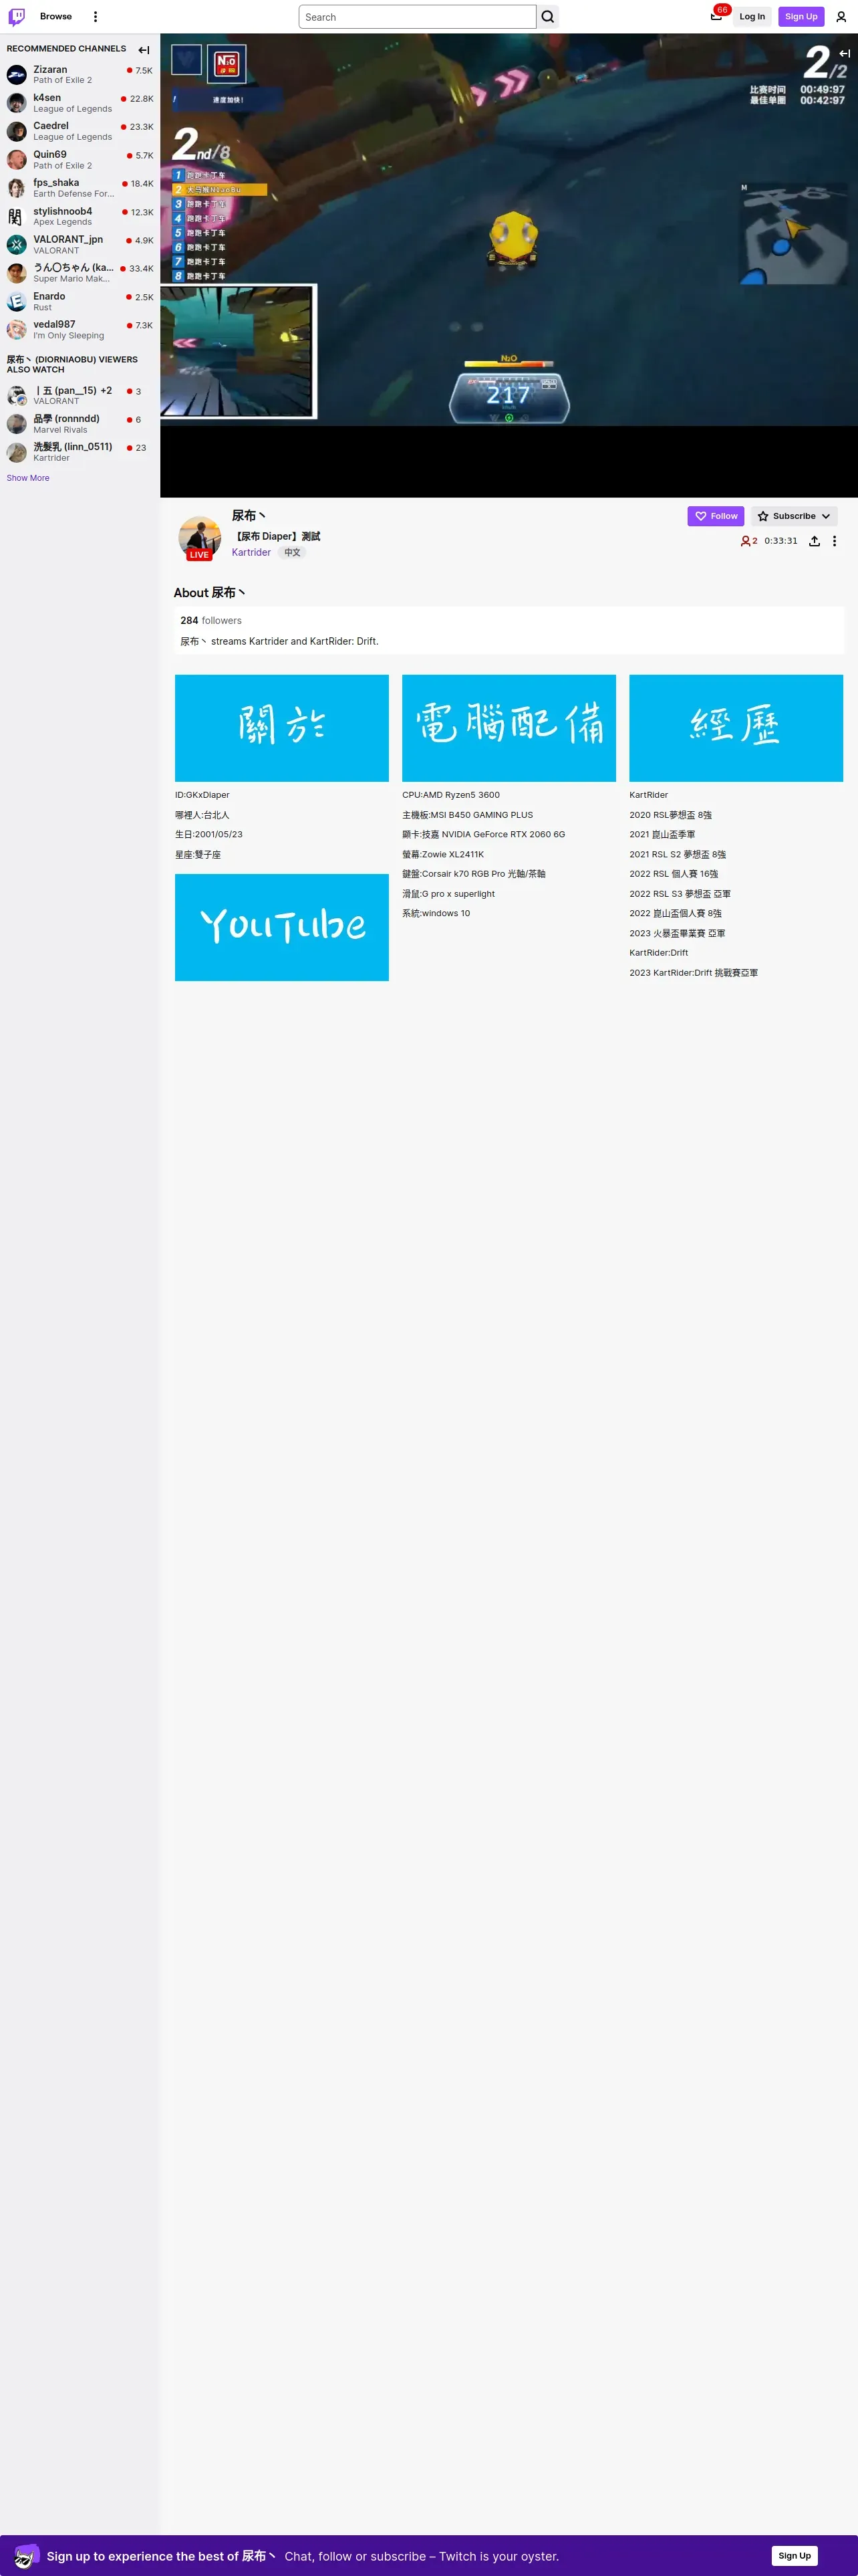
Task: Collapse chat with arrow on video
Action: (845, 53)
